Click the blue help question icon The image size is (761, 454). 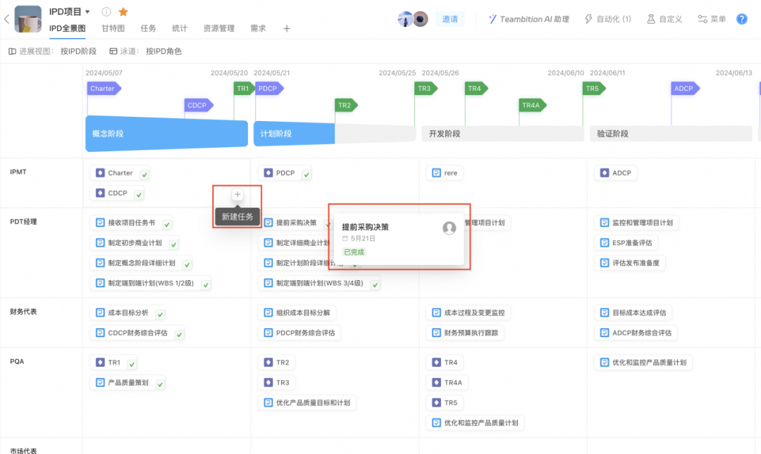click(x=741, y=19)
